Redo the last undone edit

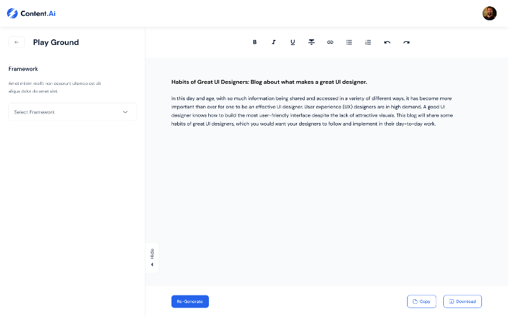[x=406, y=42]
